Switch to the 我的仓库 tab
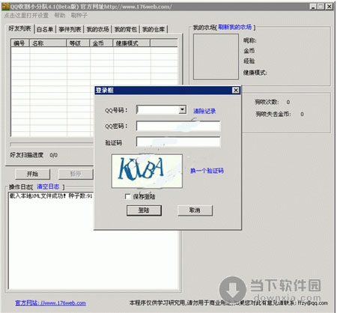This screenshot has width=337, height=313. [x=154, y=29]
